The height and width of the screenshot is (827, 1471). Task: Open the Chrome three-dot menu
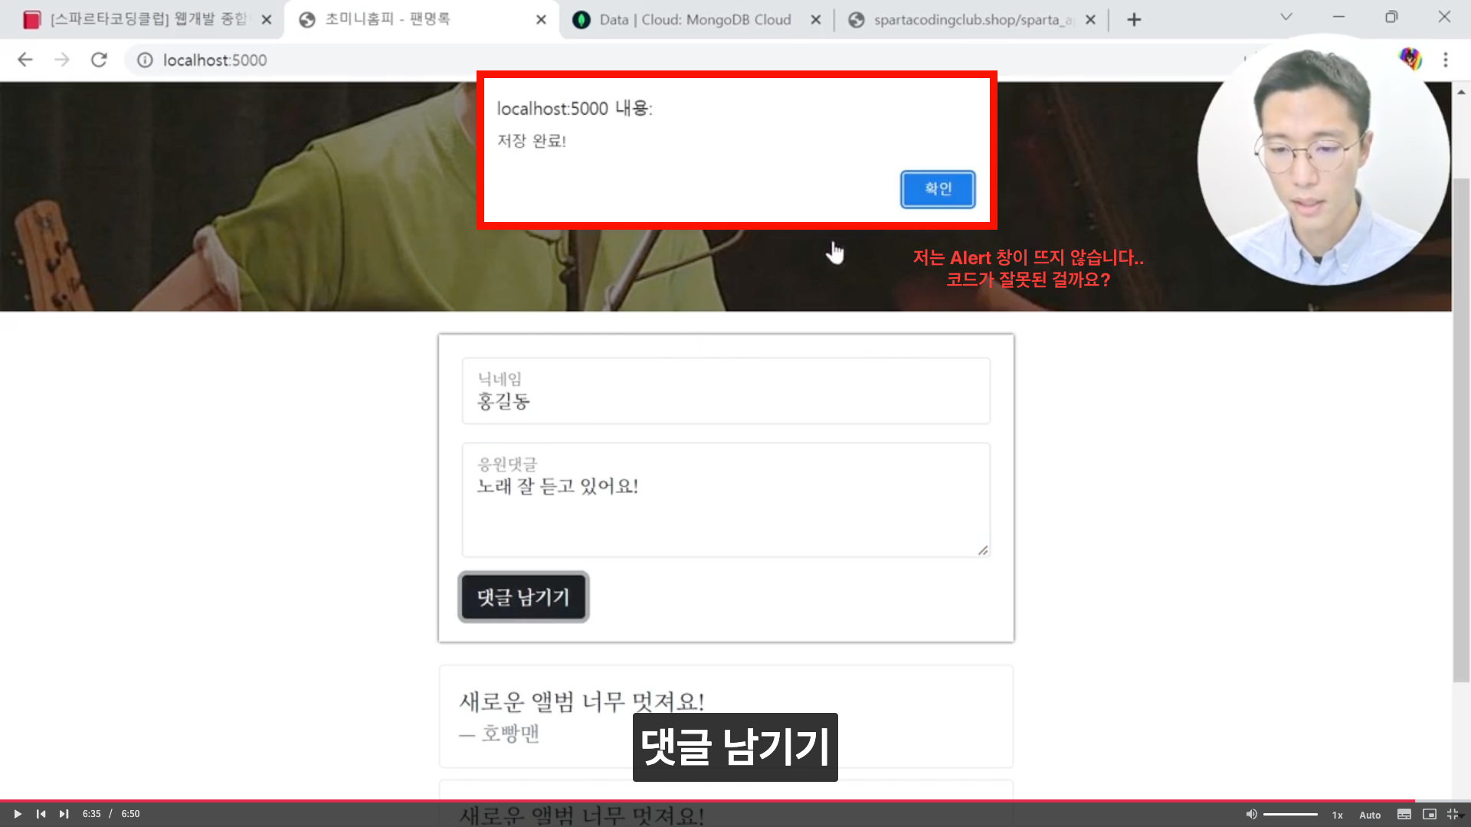1446,60
